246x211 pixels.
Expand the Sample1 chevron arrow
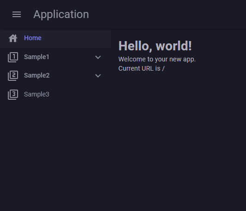pyautogui.click(x=98, y=57)
